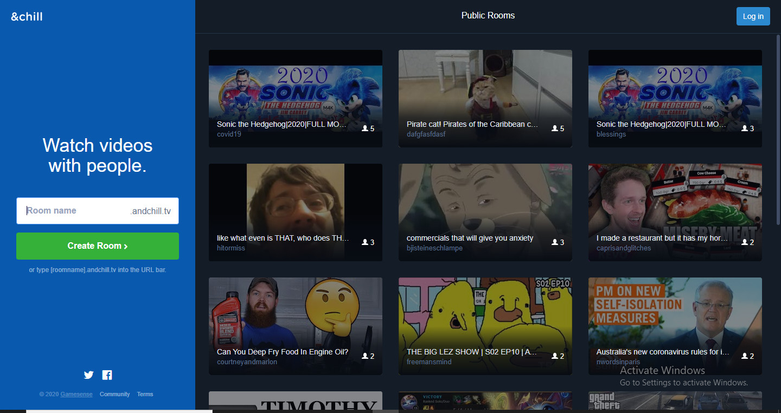Open Australia's new coronavirus rules room
This screenshot has height=413, width=781.
(675, 326)
